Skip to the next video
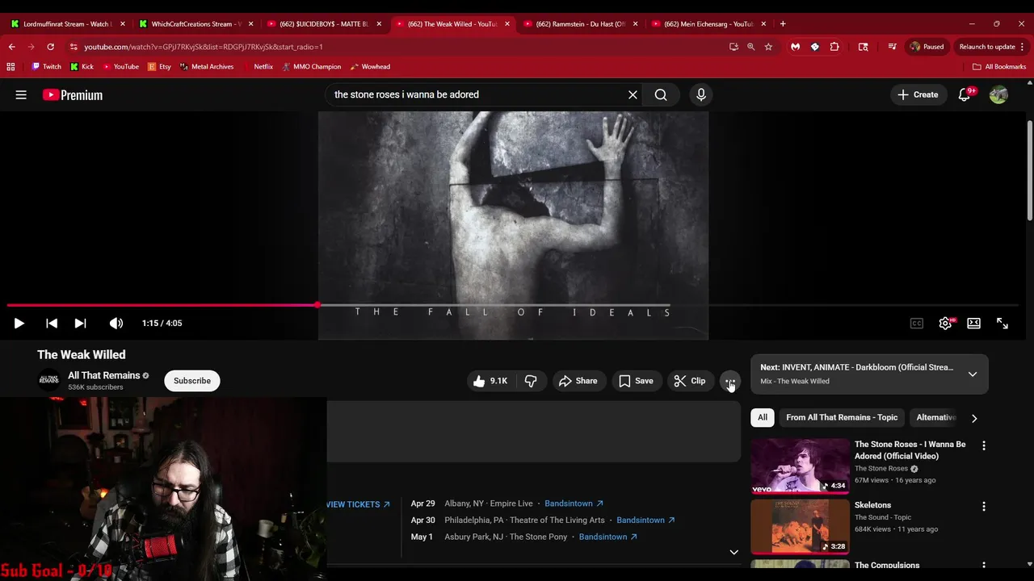1034x581 pixels. pos(80,323)
